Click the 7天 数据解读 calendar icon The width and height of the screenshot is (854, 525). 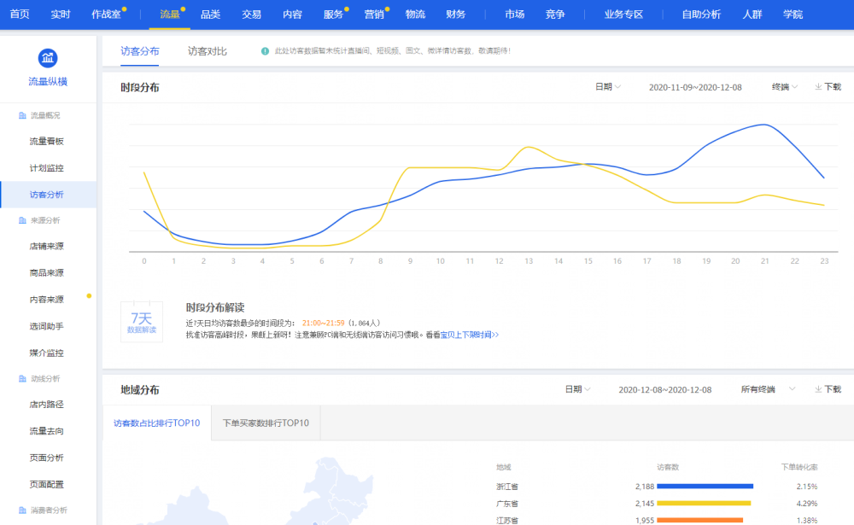pyautogui.click(x=141, y=322)
